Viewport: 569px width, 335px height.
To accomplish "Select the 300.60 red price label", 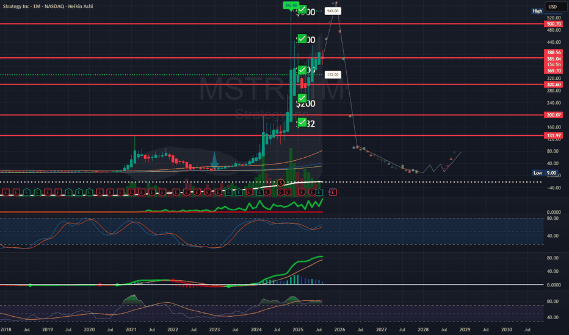I will (554, 85).
